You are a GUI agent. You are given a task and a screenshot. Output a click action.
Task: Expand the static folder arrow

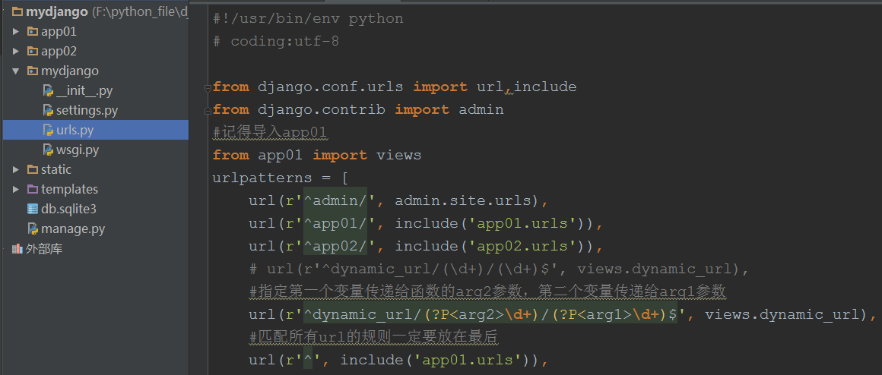click(x=16, y=169)
